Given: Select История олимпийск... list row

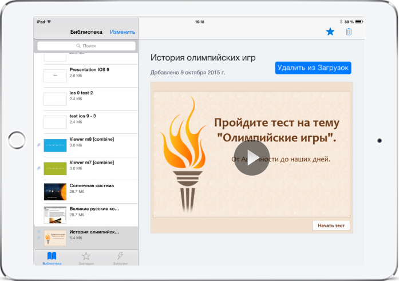Looking at the screenshot, I should [86, 238].
